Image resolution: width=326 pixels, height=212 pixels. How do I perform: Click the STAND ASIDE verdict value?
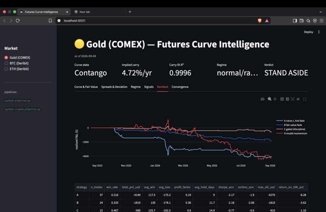286,73
